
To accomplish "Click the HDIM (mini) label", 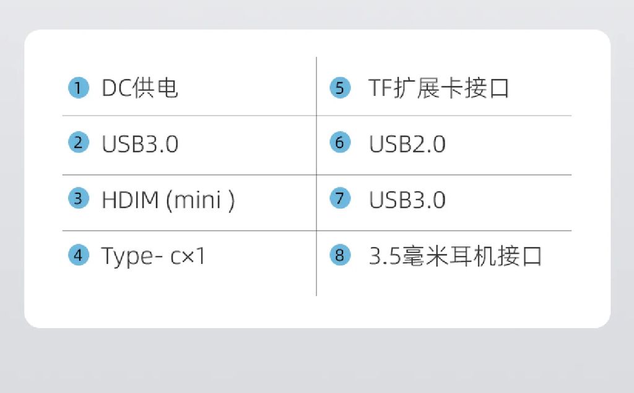I will pos(168,200).
